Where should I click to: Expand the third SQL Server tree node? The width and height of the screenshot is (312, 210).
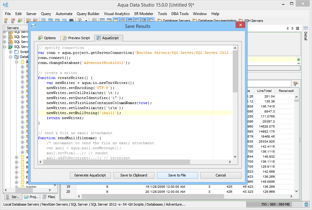pos(5,42)
